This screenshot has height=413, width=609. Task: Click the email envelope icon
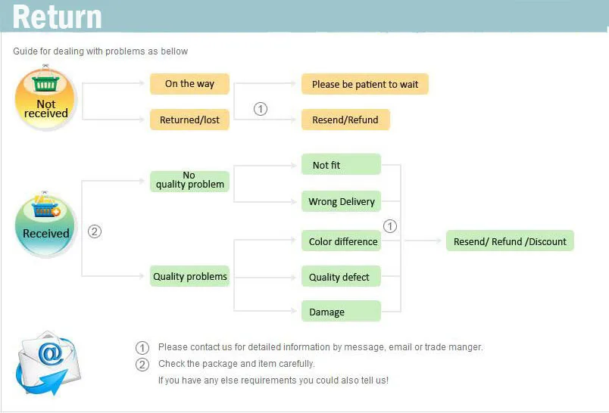(47, 362)
